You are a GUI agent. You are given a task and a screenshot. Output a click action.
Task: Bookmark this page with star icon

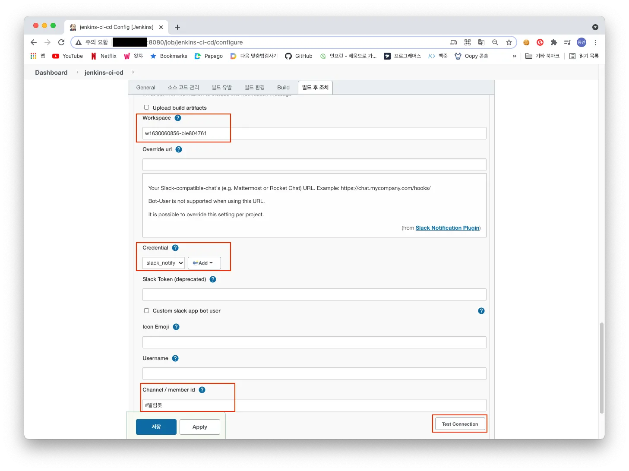[x=509, y=42]
